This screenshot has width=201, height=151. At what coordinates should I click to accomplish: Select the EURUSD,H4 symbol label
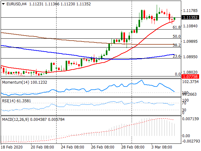tap(16, 4)
